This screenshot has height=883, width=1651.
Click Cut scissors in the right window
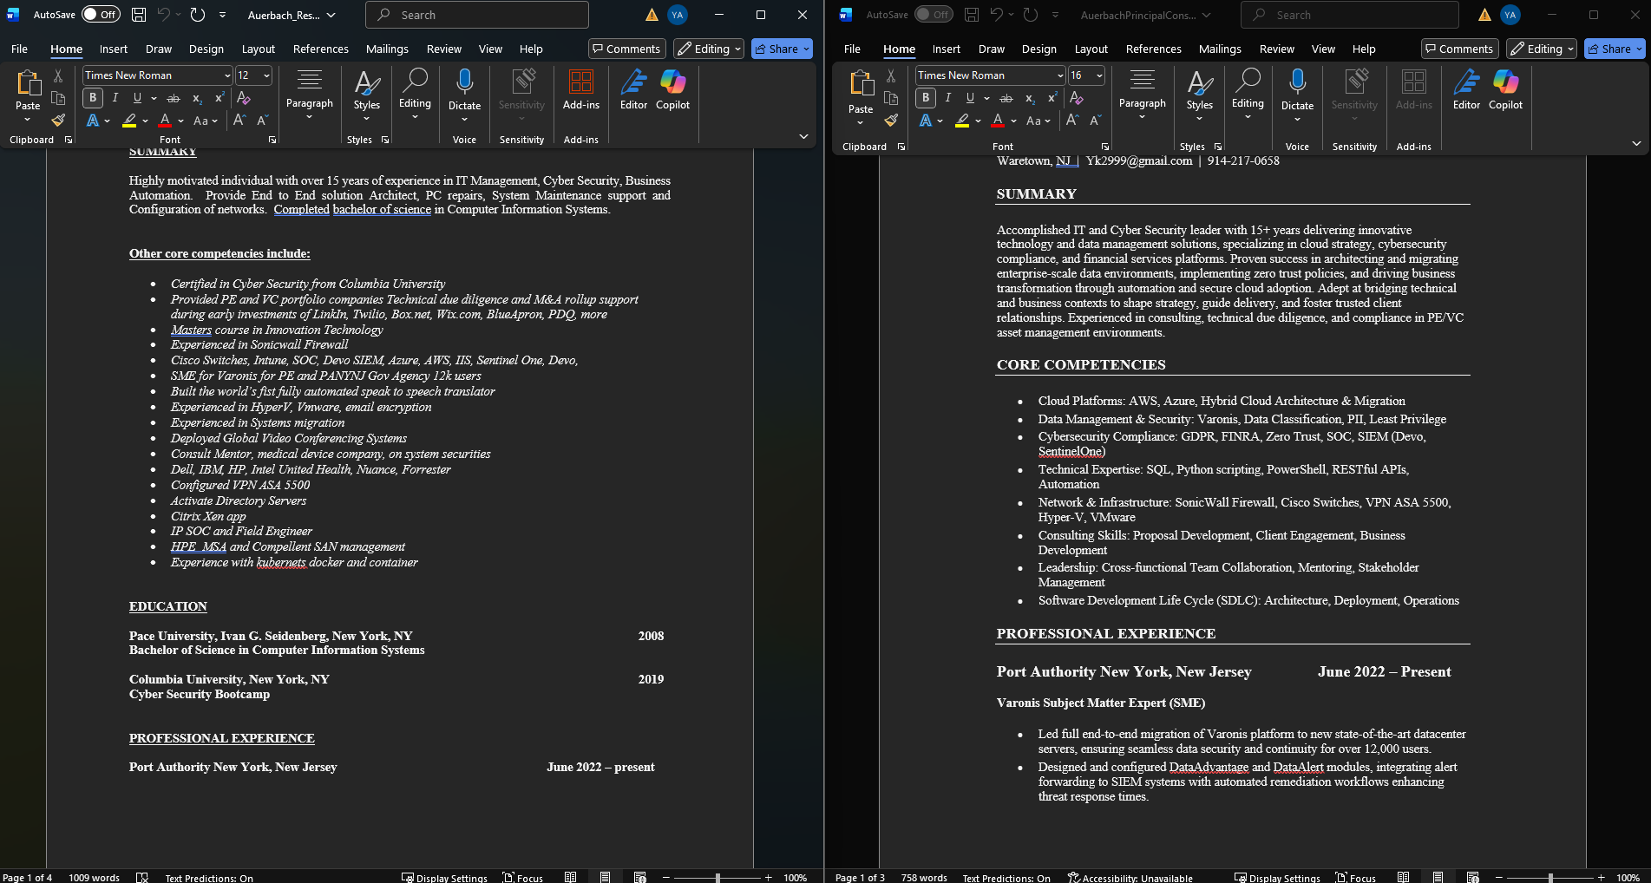click(x=891, y=76)
